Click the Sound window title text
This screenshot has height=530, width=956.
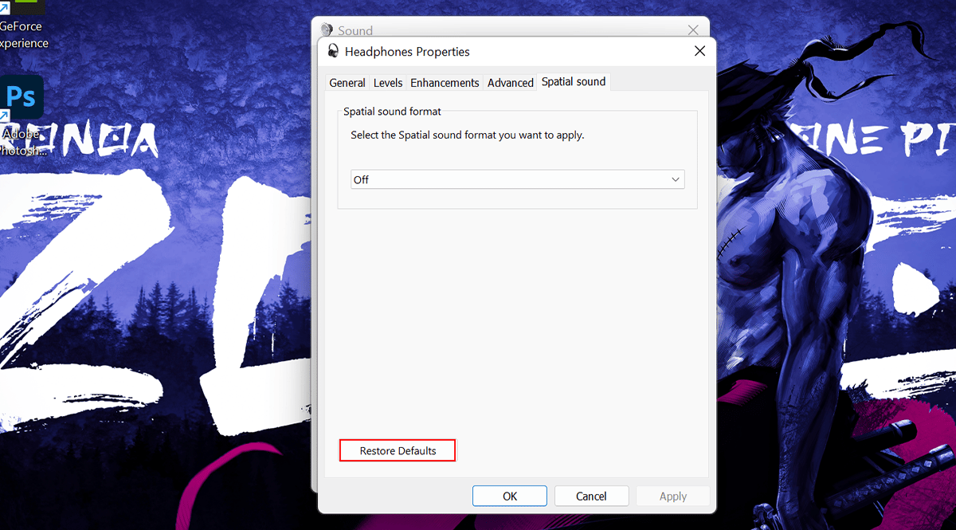pos(355,30)
